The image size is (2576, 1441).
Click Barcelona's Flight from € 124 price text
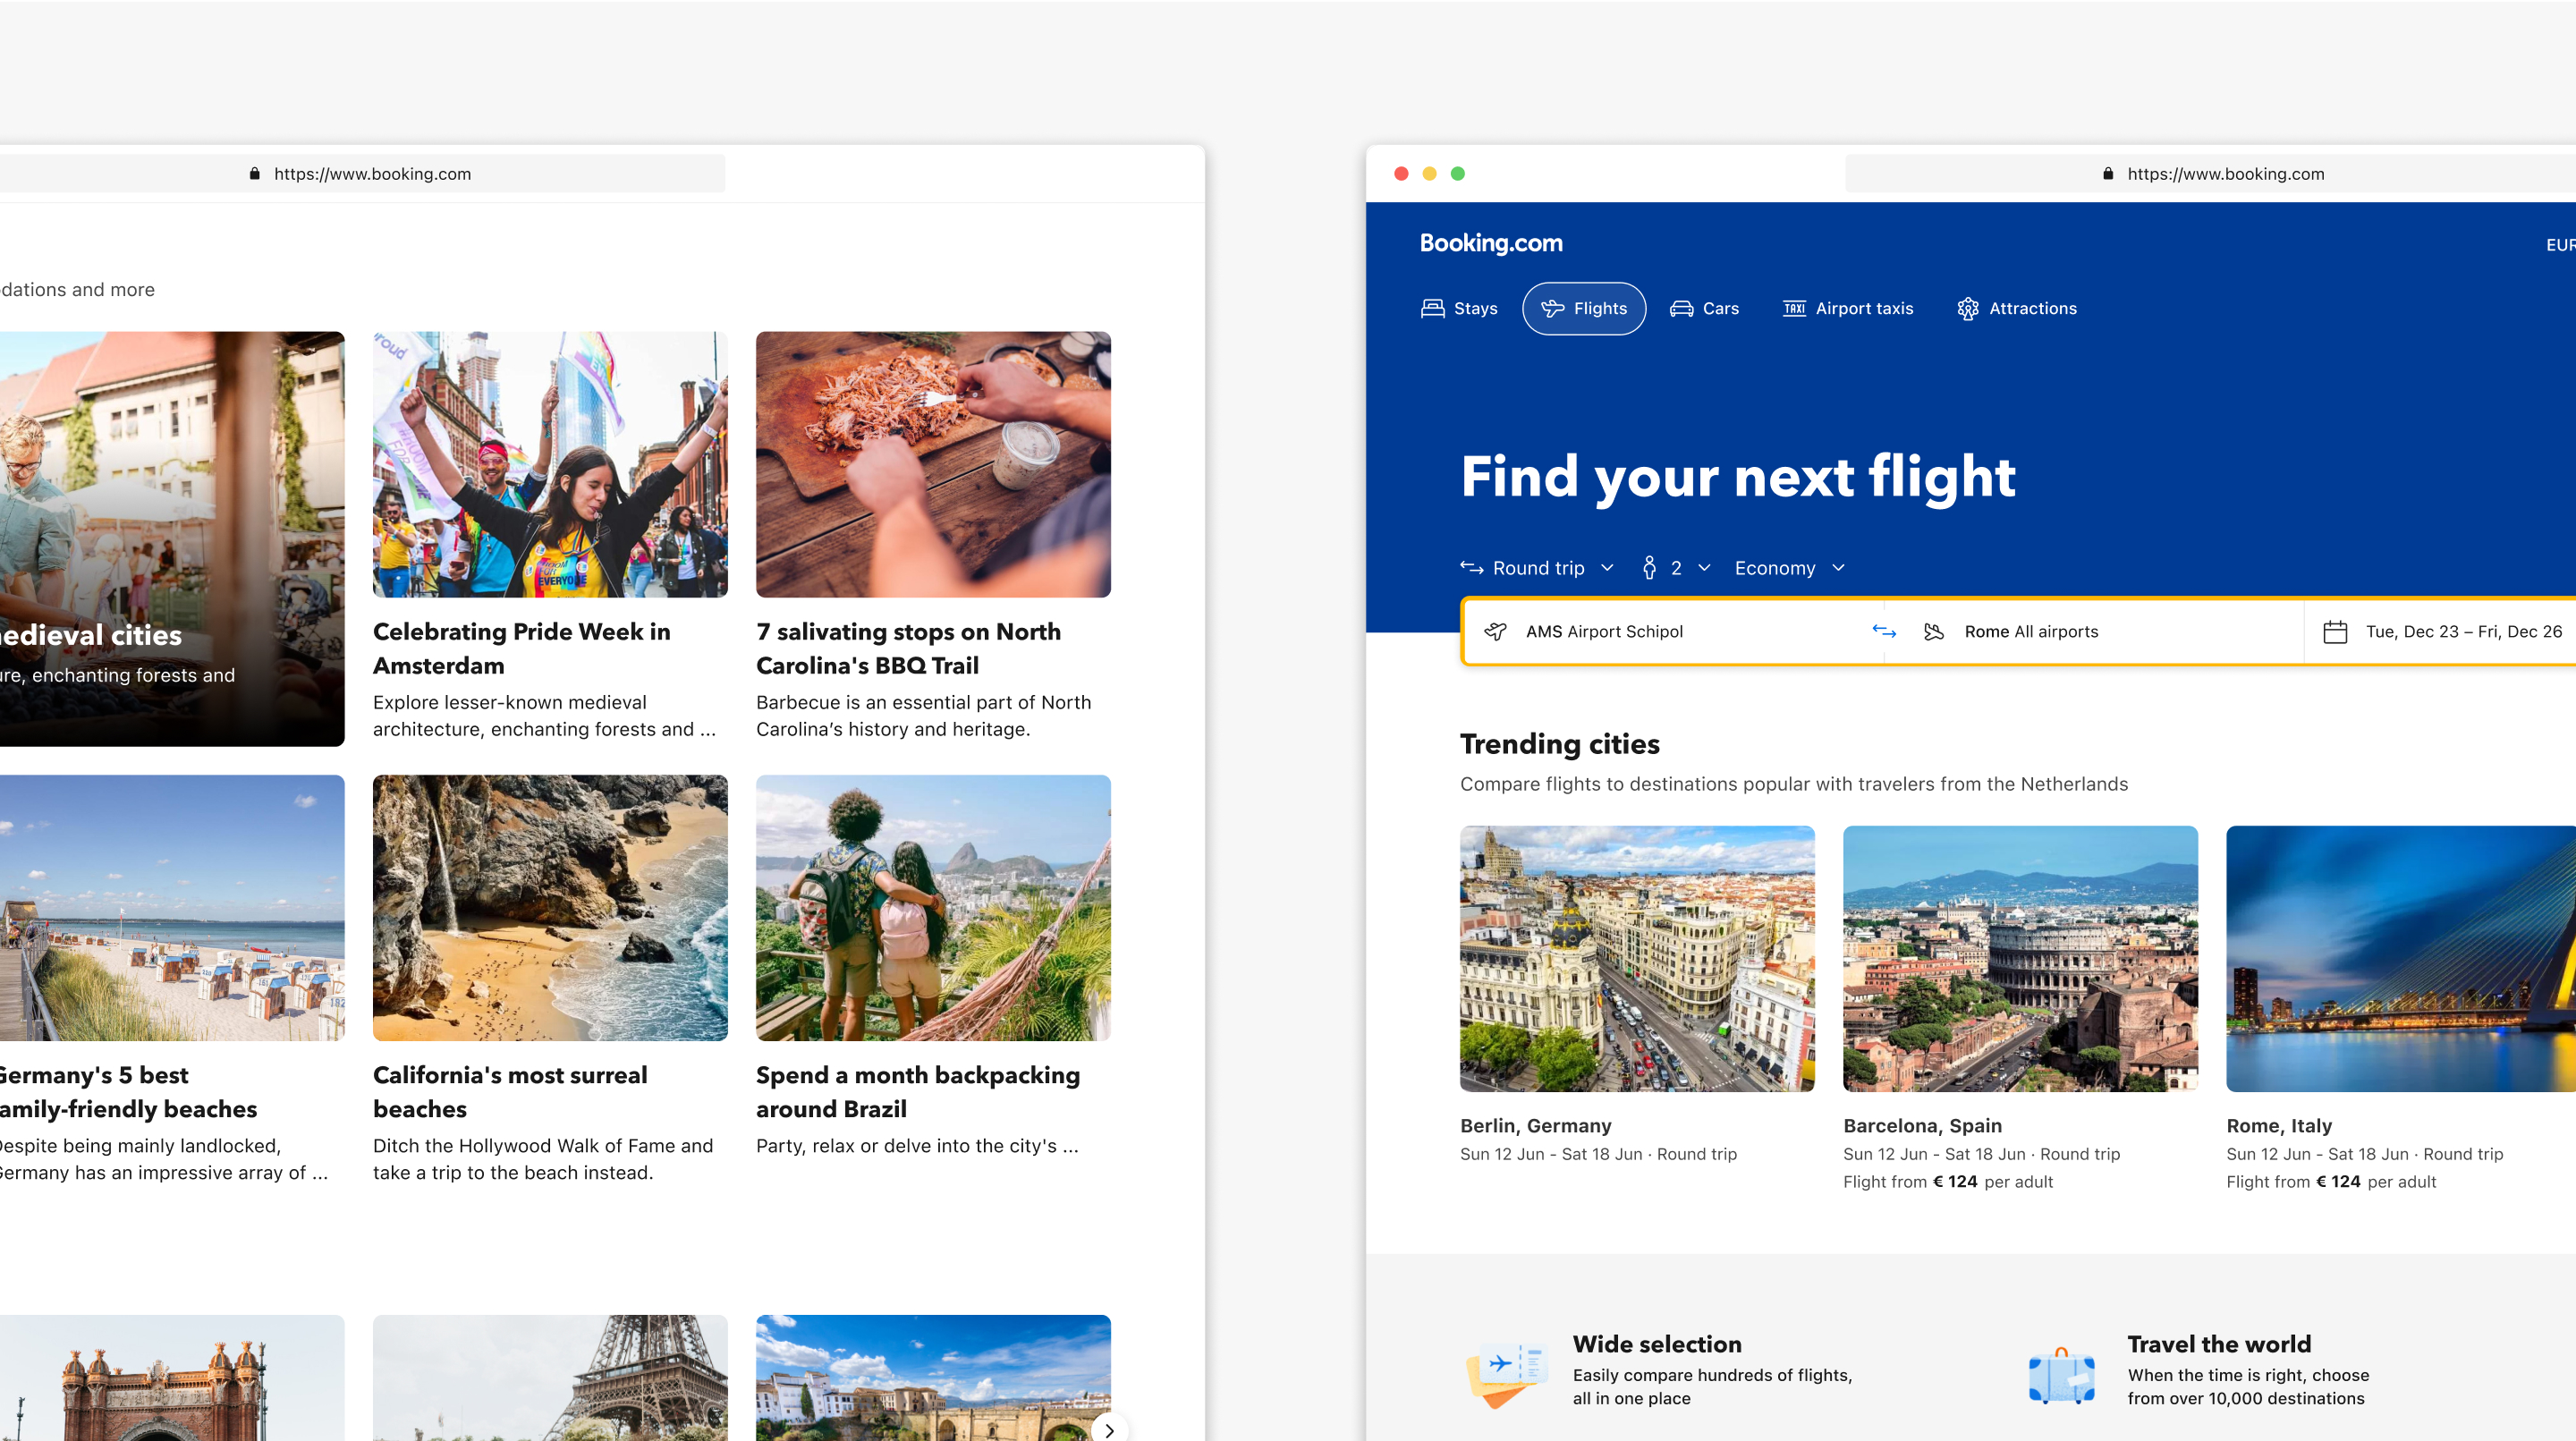coord(1947,1181)
